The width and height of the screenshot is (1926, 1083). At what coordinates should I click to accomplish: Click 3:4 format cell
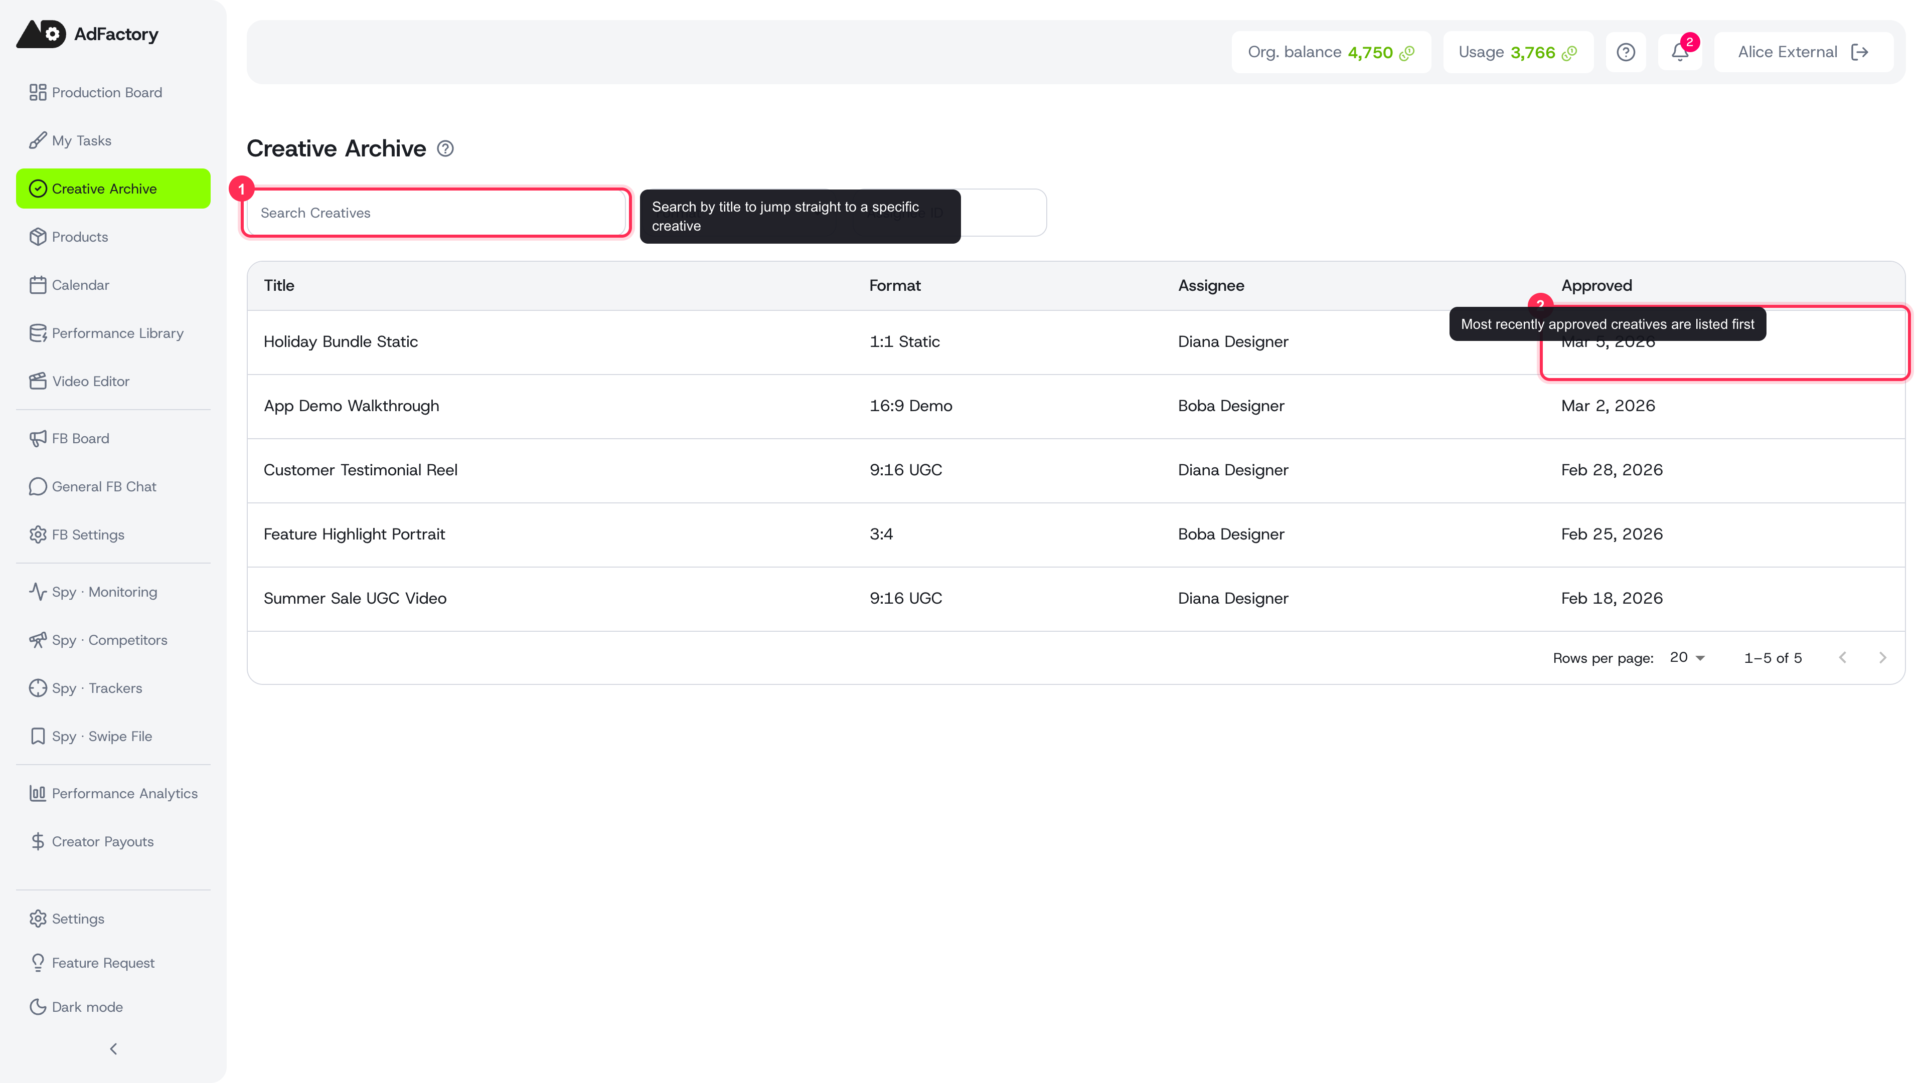pos(881,534)
